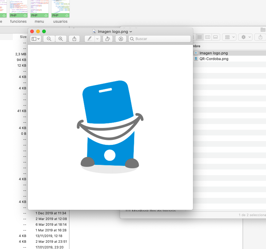Open Preview's sidebar view menu button
The width and height of the screenshot is (266, 249).
[36, 39]
